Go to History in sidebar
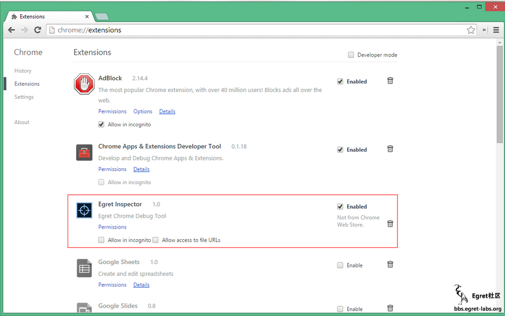The width and height of the screenshot is (505, 316). pos(23,71)
